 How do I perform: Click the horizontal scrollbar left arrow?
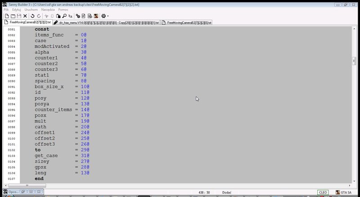(x=6, y=185)
